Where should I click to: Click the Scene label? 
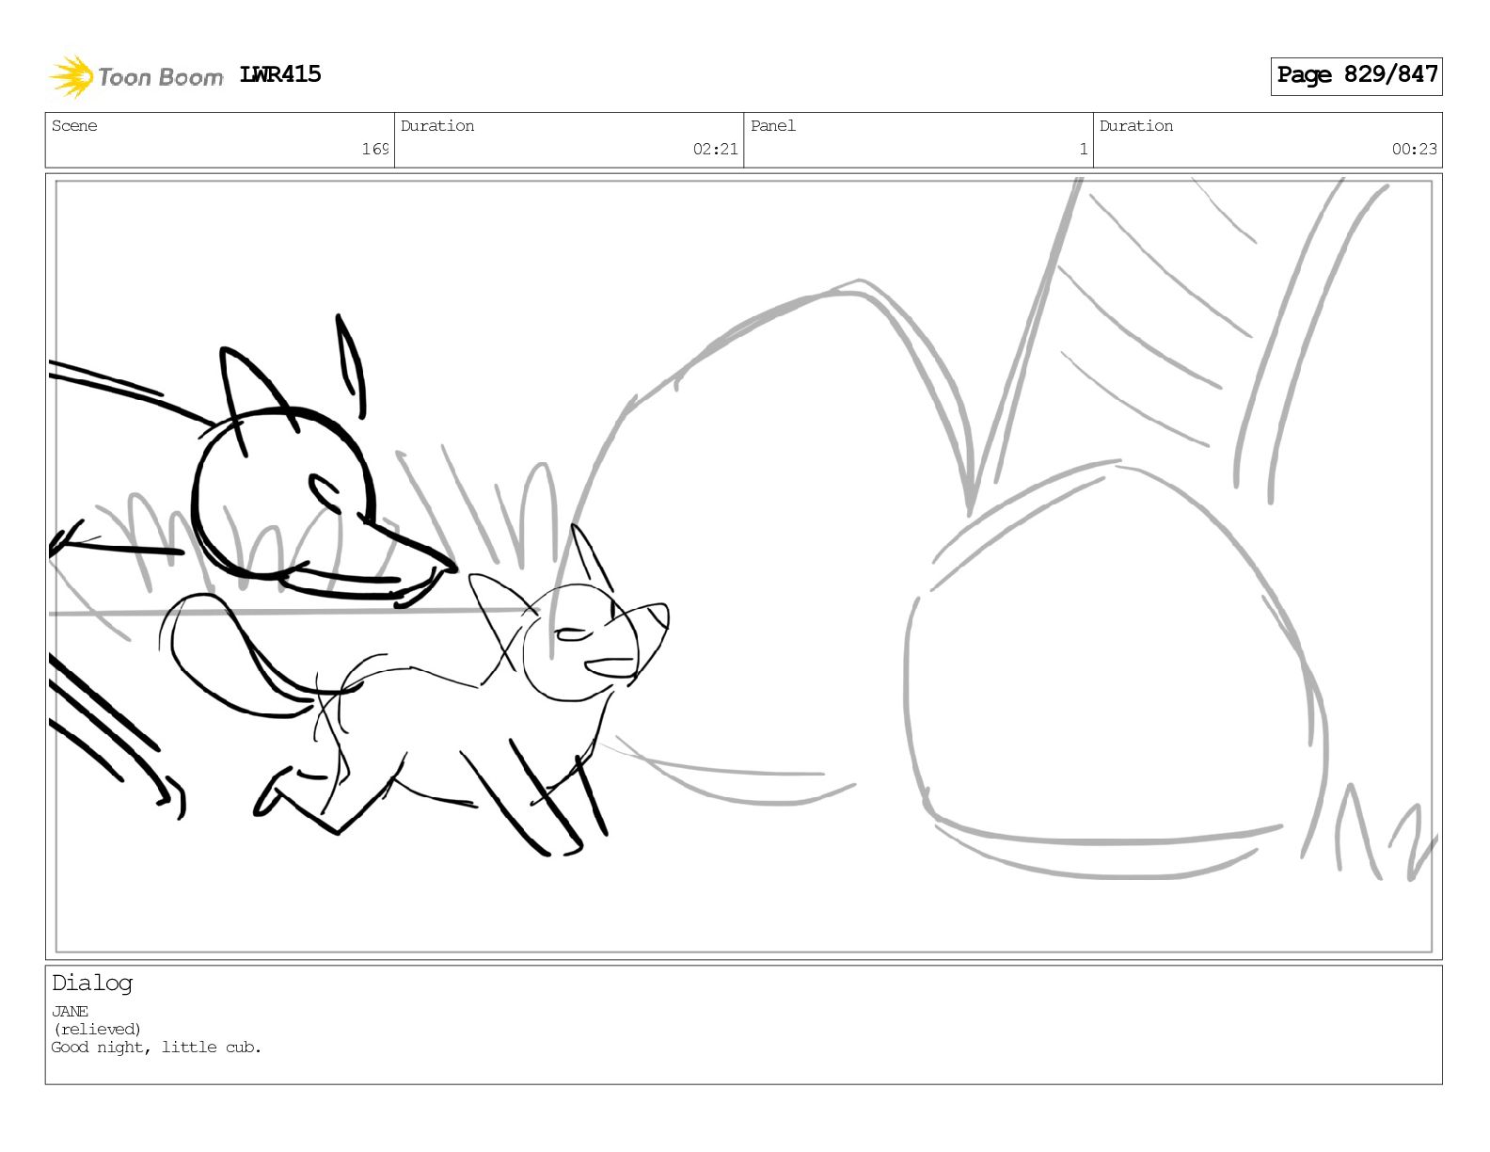tap(74, 126)
